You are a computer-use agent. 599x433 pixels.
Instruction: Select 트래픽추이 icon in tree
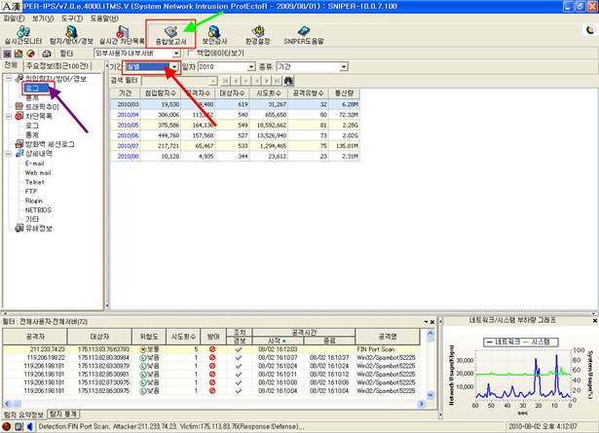click(19, 105)
